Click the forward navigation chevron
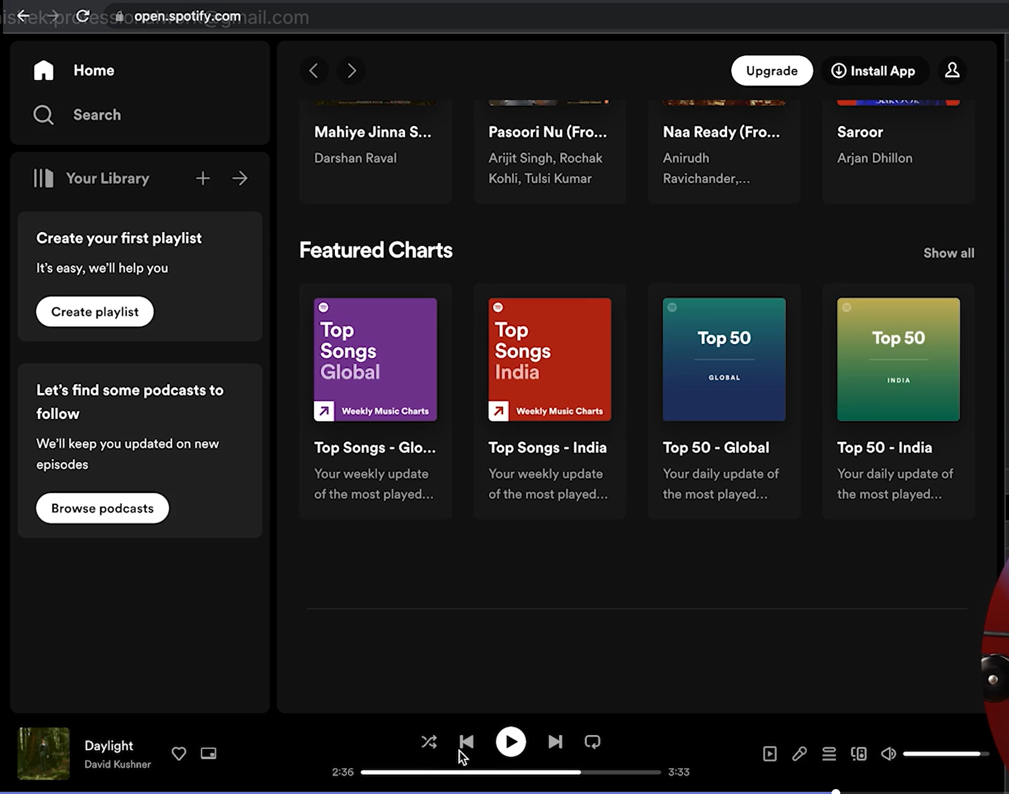1009x794 pixels. 351,71
